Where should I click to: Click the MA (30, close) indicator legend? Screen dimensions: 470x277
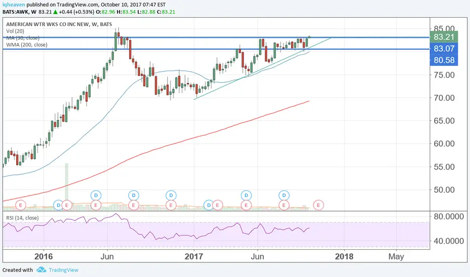point(23,38)
